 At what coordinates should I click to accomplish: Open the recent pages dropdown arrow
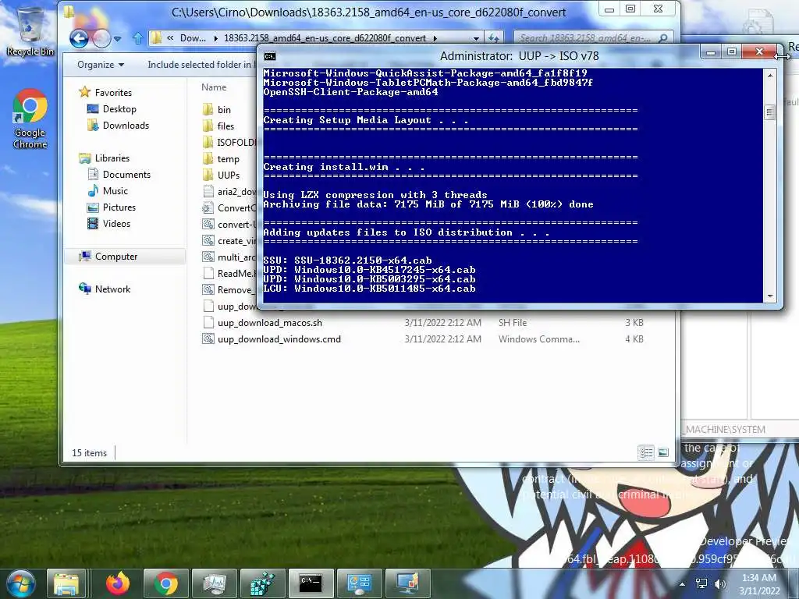[117, 38]
